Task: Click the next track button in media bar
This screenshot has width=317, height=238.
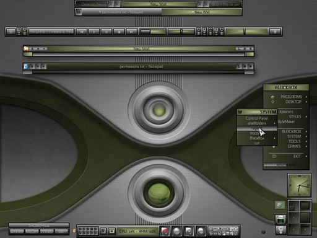Action: 131,32
